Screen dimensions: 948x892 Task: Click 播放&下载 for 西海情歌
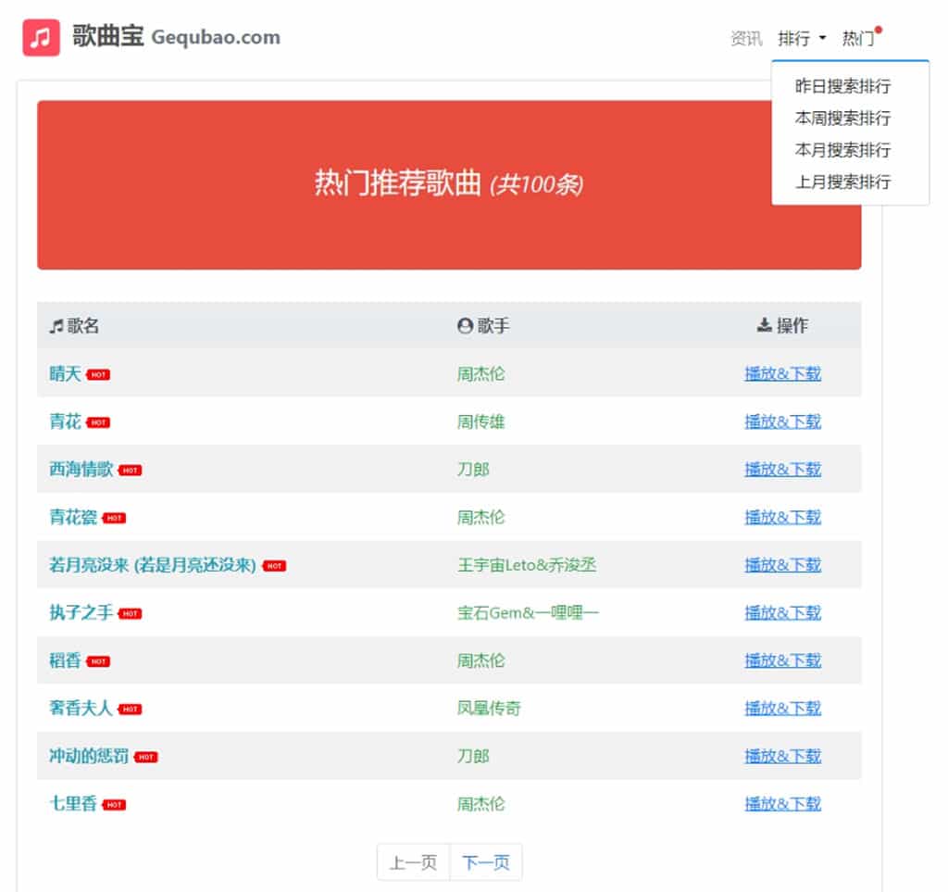[783, 470]
